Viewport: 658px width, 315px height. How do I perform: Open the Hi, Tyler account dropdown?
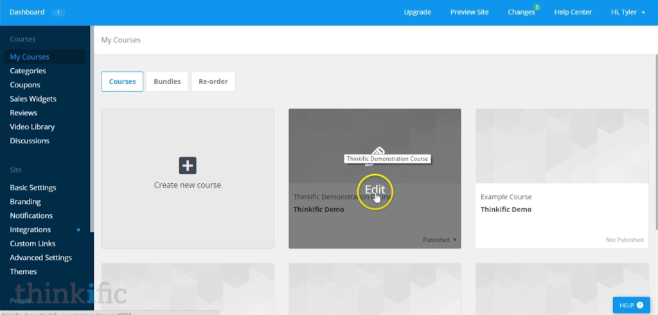pyautogui.click(x=628, y=12)
